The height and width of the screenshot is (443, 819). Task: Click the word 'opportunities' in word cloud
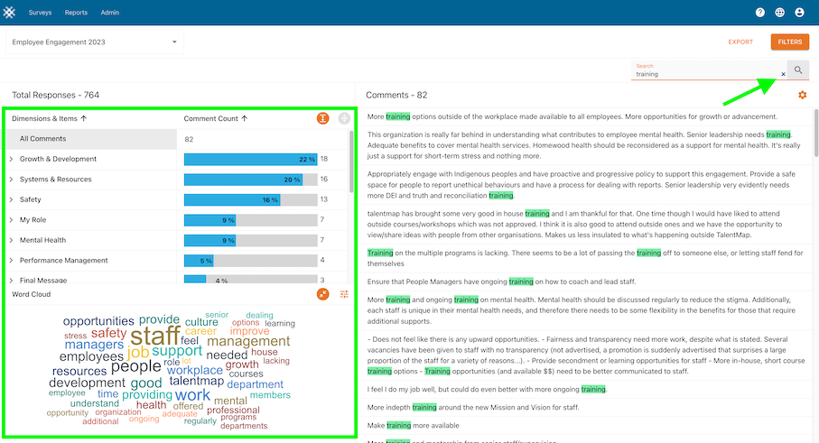tap(98, 321)
